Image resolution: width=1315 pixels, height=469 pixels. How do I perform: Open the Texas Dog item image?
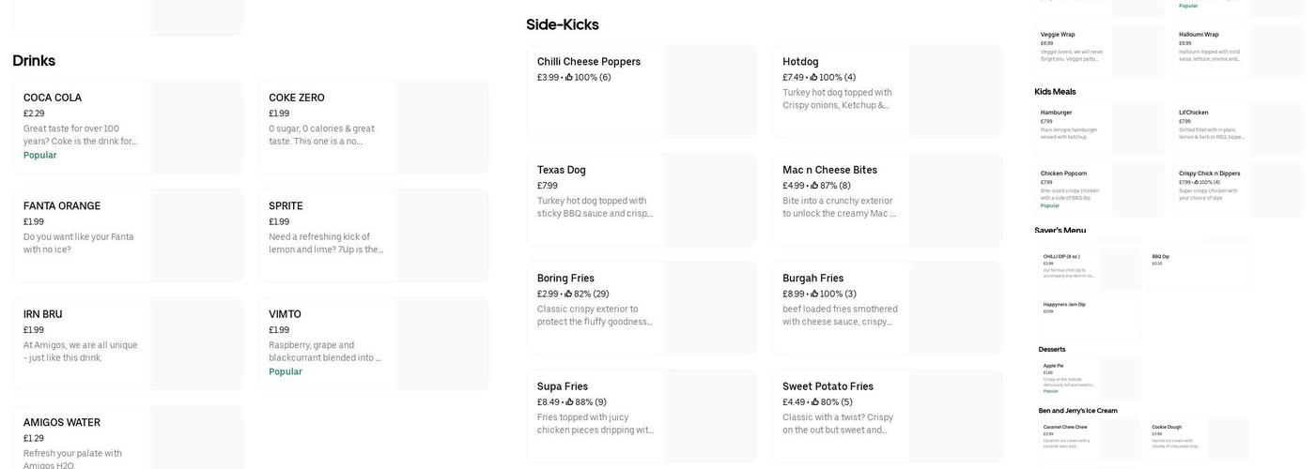pos(709,200)
